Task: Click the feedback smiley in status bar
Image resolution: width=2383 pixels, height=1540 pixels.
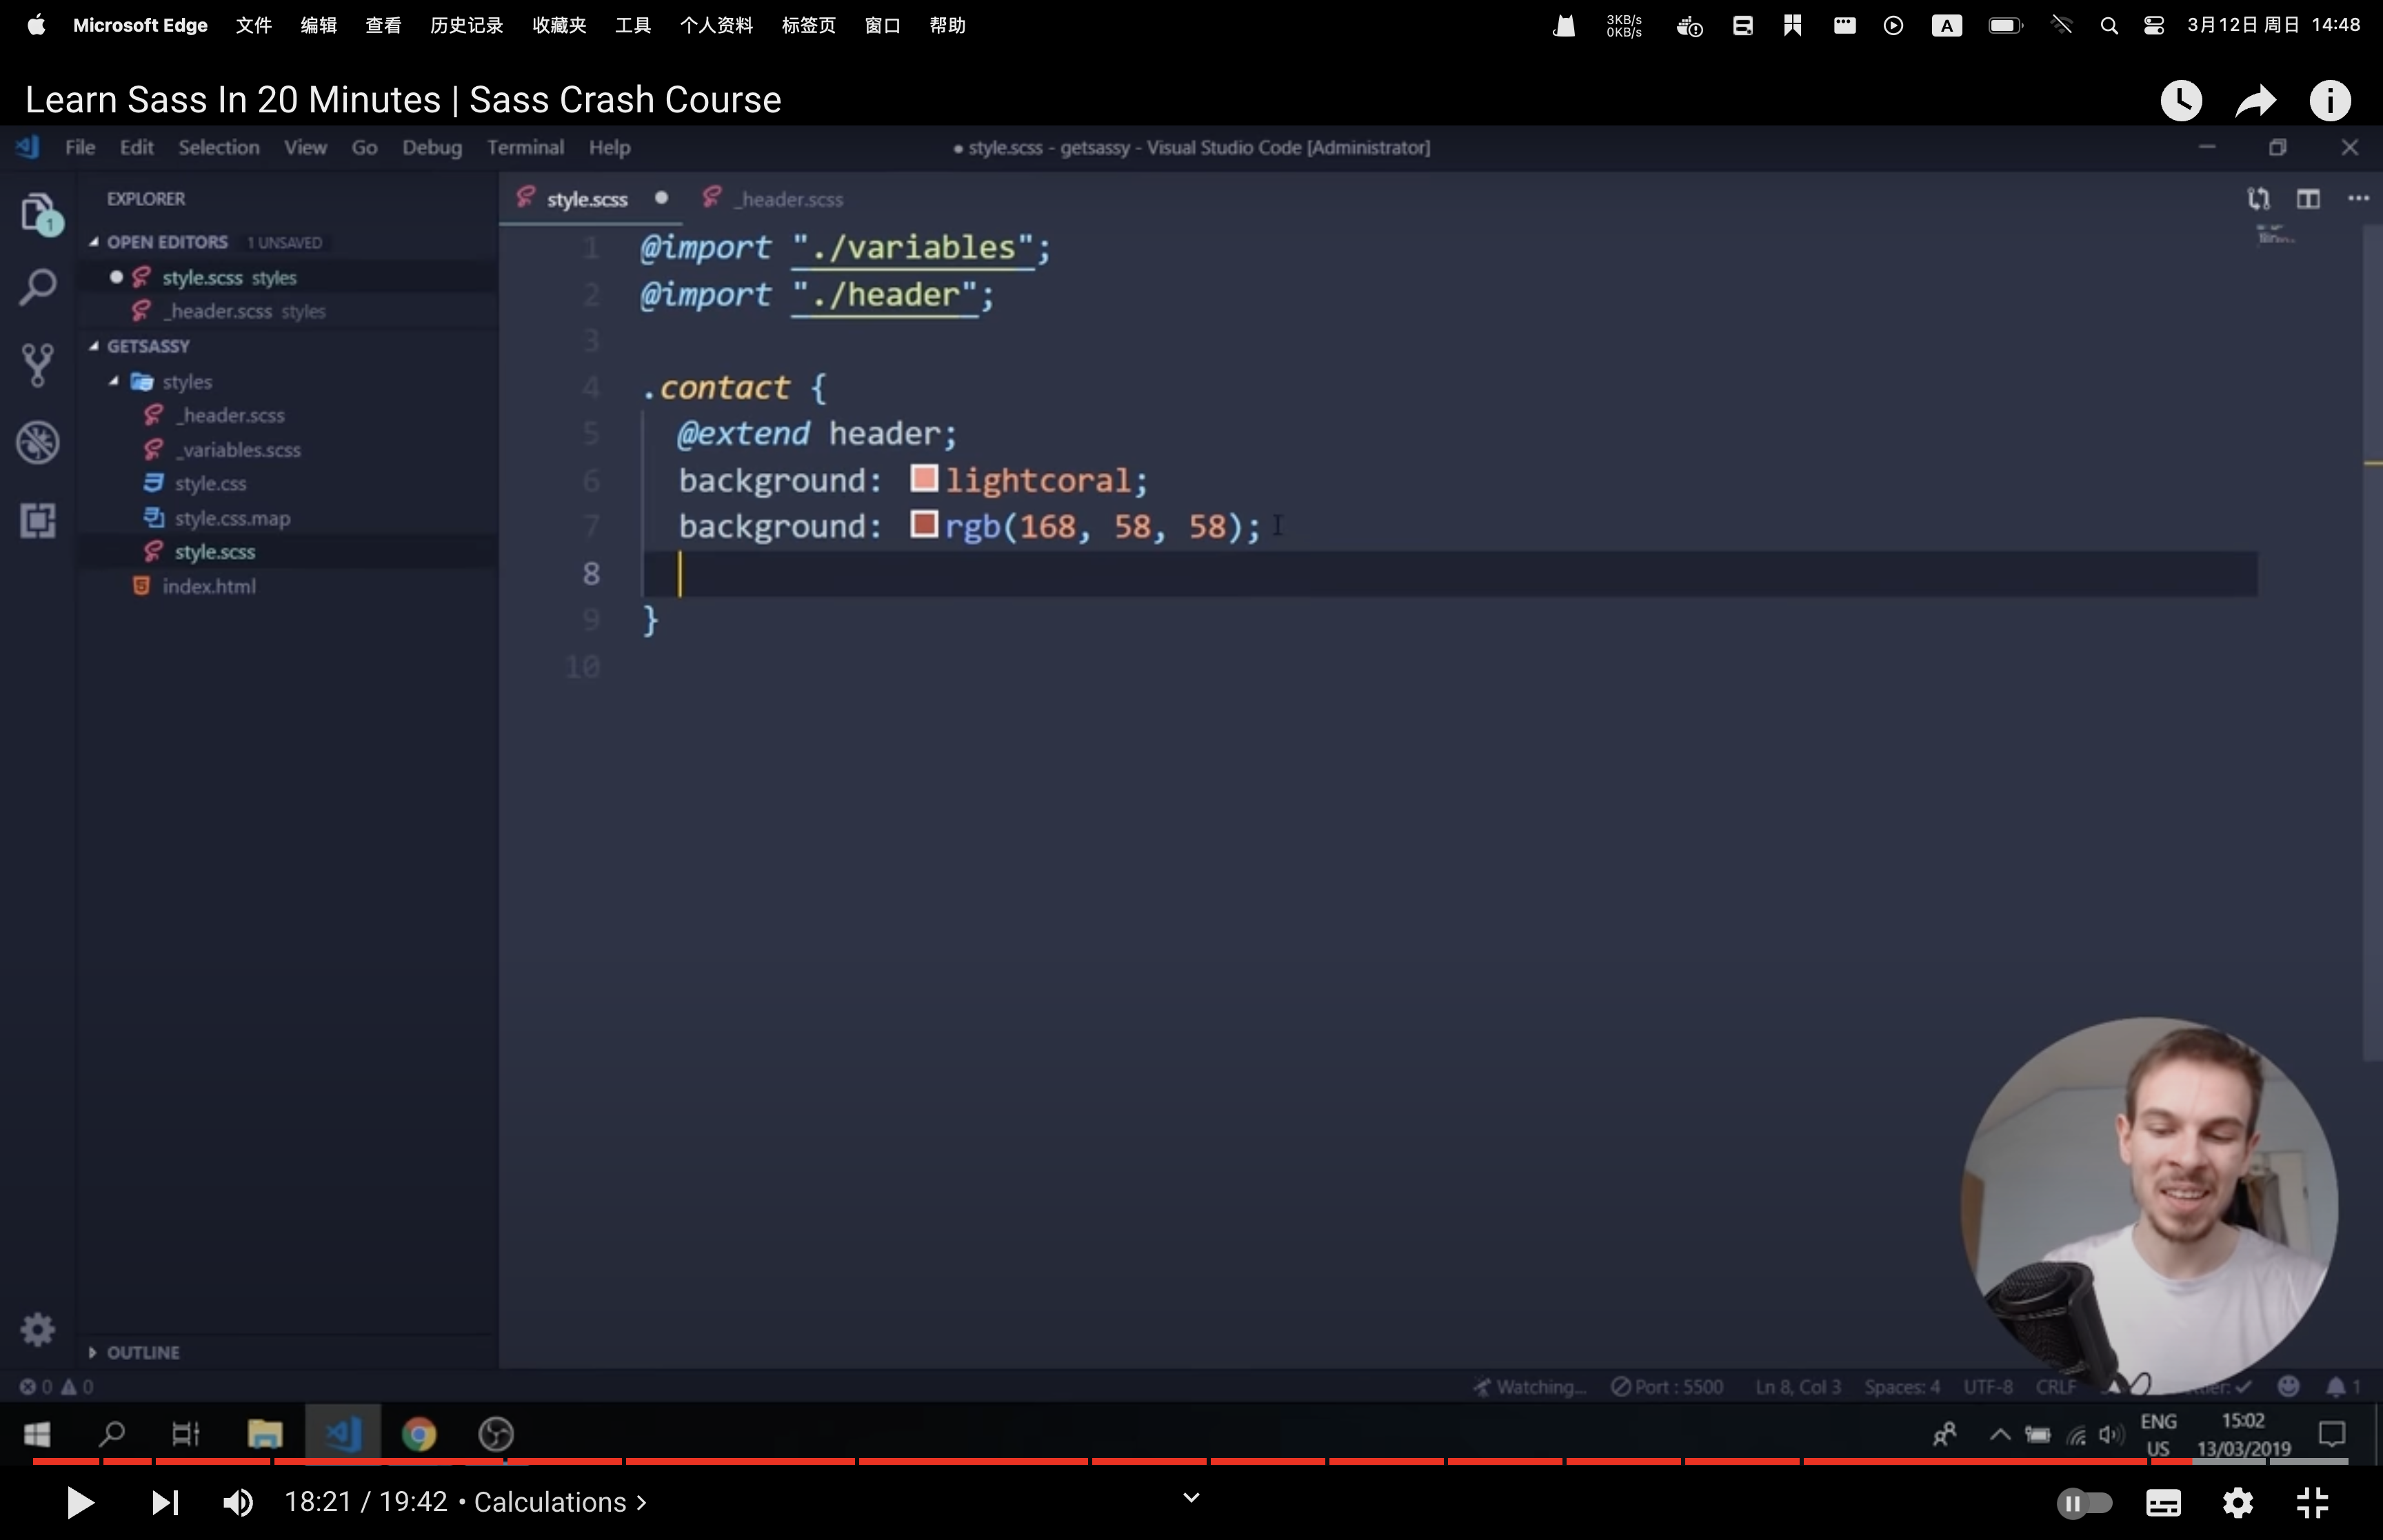Action: tap(2288, 1386)
